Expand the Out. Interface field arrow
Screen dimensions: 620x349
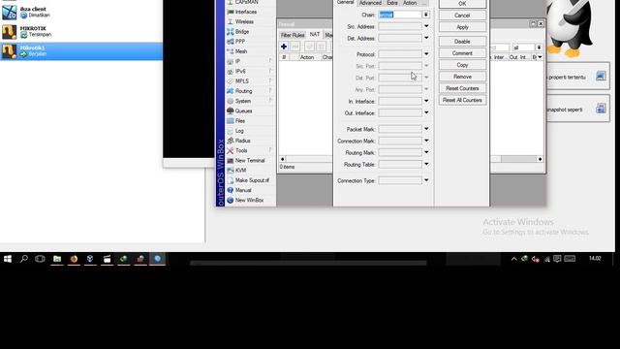(426, 112)
